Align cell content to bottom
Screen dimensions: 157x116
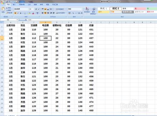tap(48, 9)
